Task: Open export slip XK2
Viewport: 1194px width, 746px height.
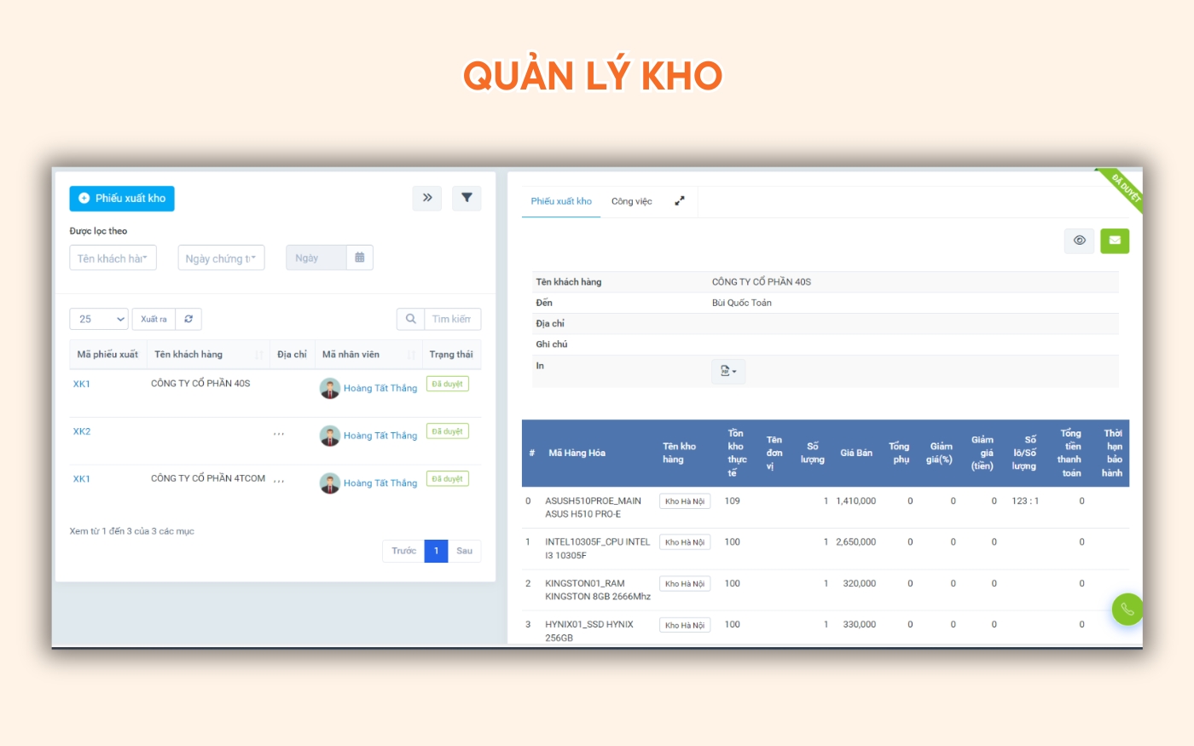Action: point(81,431)
